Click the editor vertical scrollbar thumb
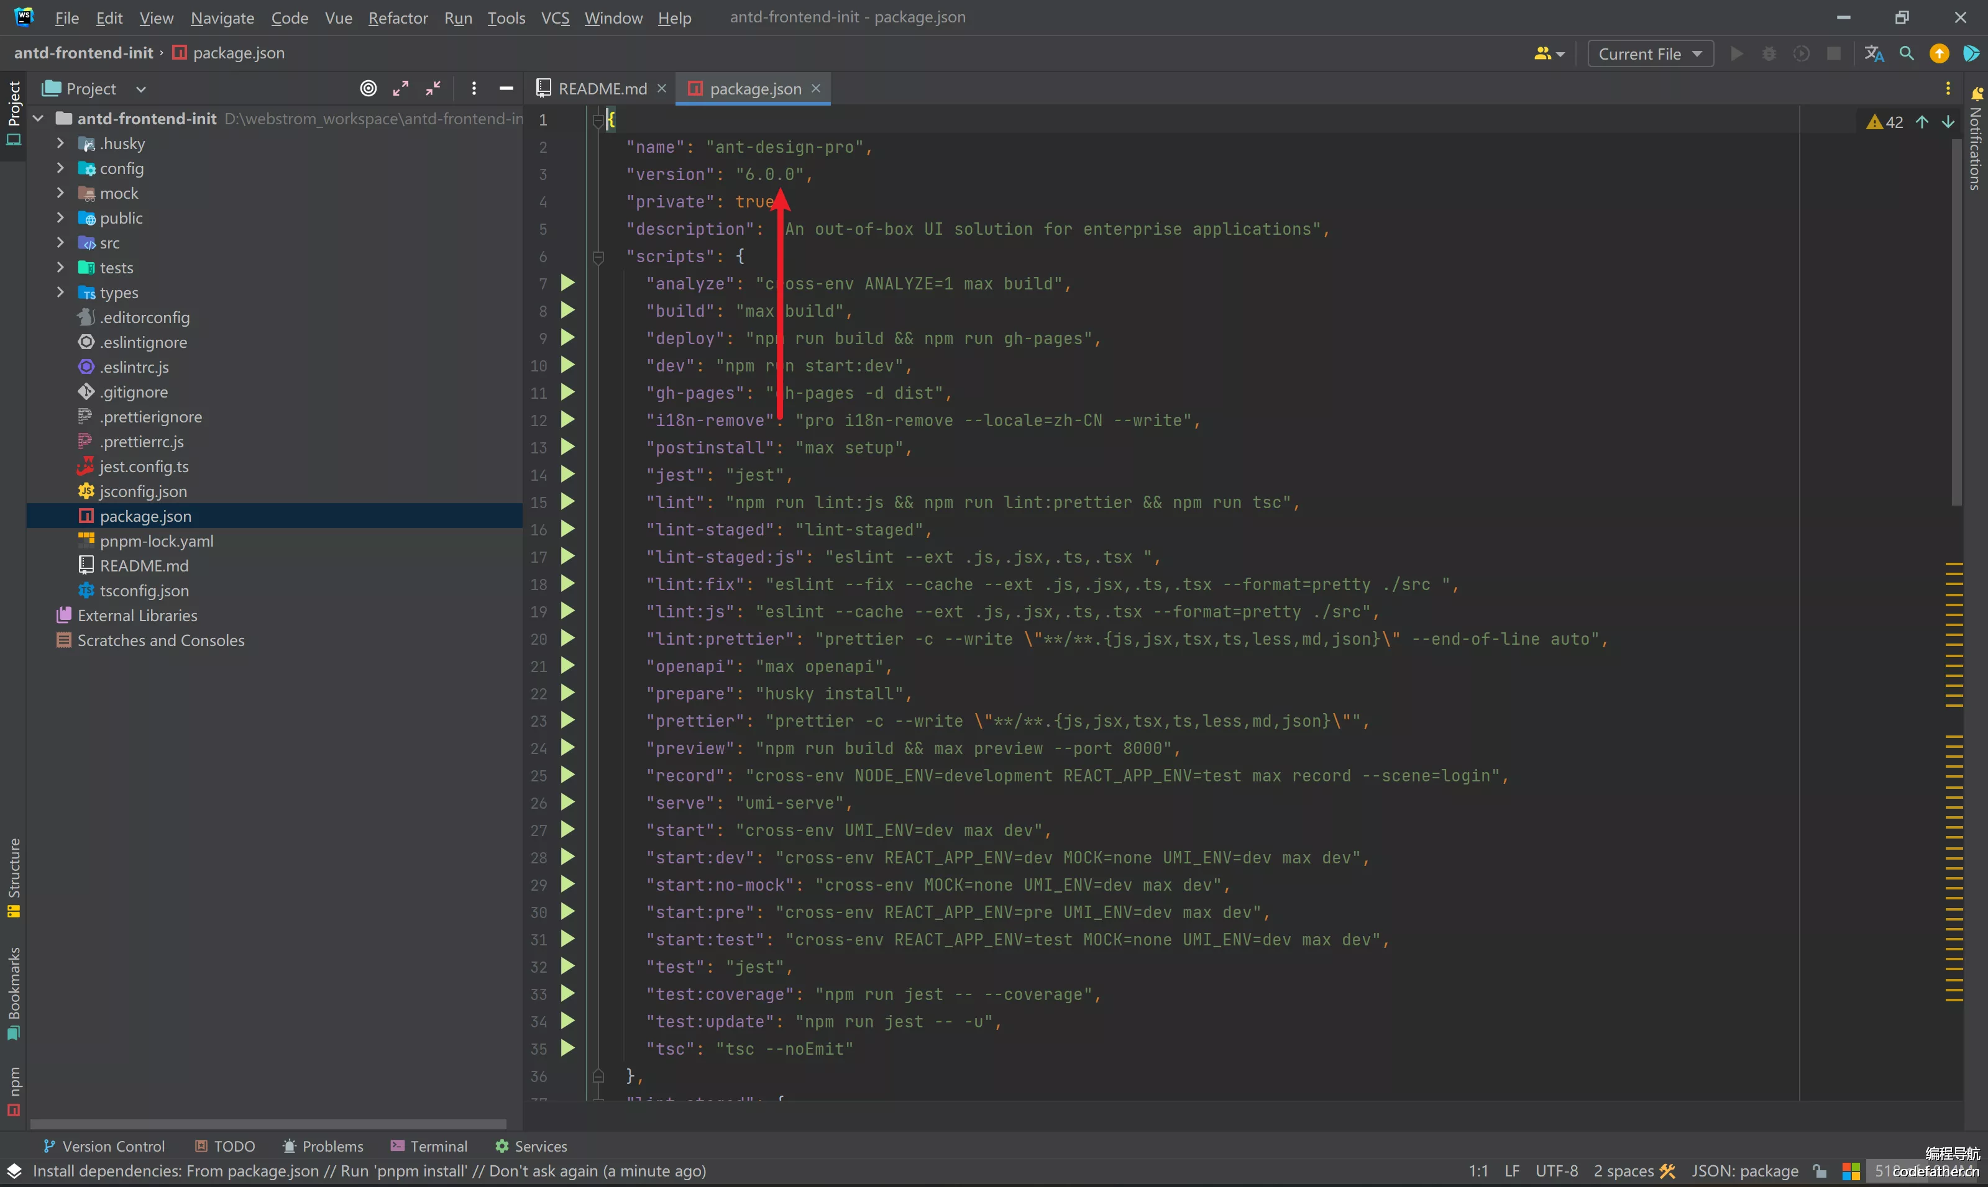The height and width of the screenshot is (1187, 1988). [x=1956, y=323]
